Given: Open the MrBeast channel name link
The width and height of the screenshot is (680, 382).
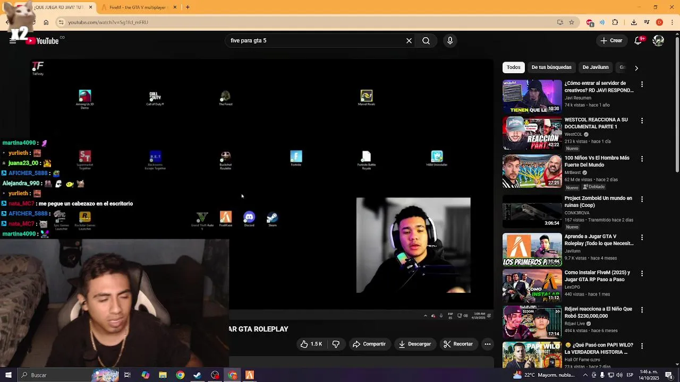Looking at the screenshot, I should [573, 173].
